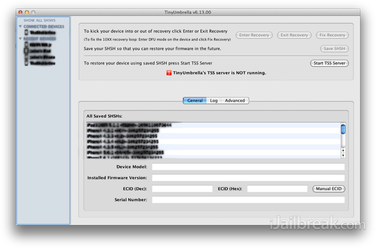Collapse the Connected Devices section
The height and width of the screenshot is (248, 376).
[21, 26]
